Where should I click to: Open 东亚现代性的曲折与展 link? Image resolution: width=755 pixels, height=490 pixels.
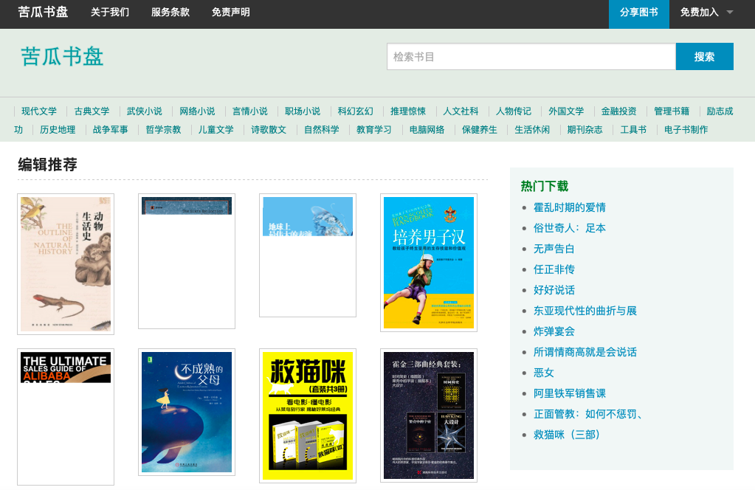click(x=585, y=311)
